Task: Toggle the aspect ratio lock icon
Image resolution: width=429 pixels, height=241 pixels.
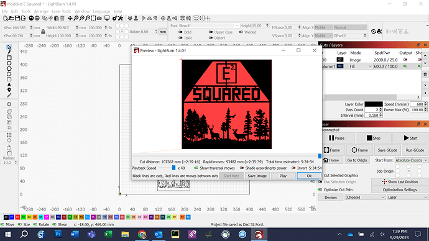Action: tap(43, 32)
